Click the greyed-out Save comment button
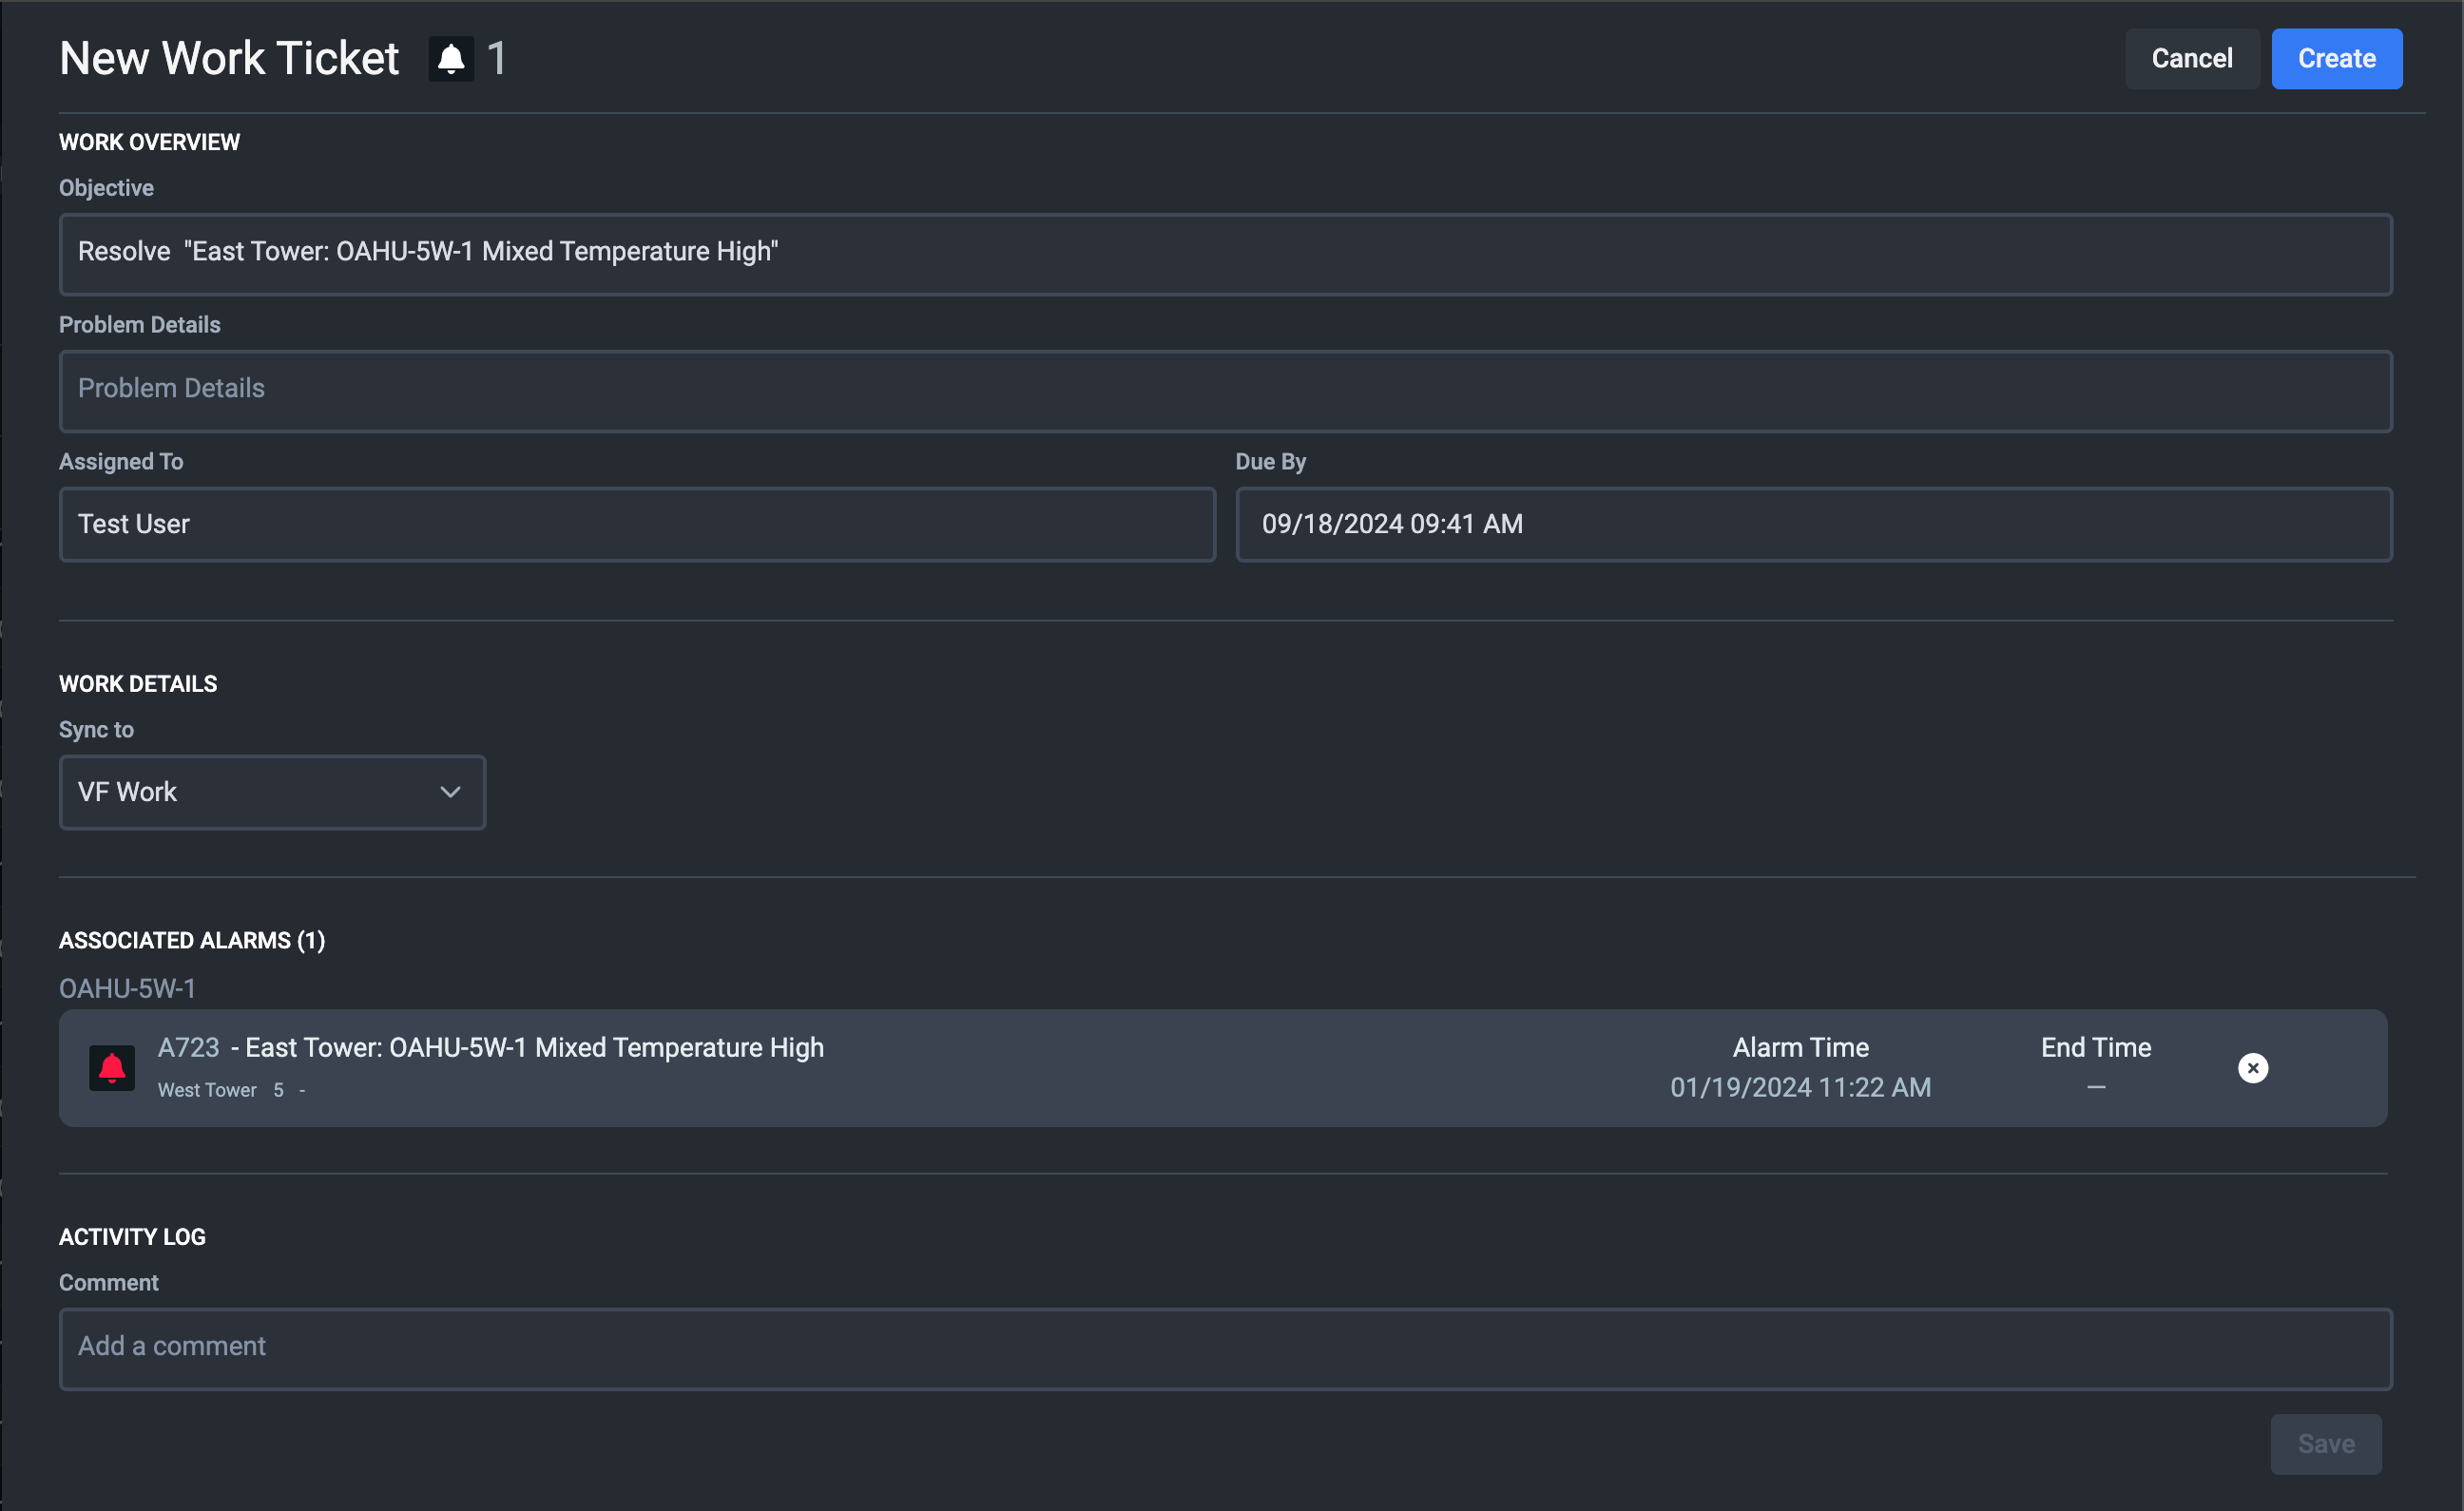Screen dimensions: 2464x1511 [2325, 1444]
